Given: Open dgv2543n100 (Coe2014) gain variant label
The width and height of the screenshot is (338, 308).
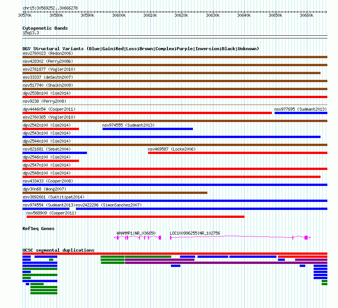Looking at the screenshot, I should tap(47, 133).
